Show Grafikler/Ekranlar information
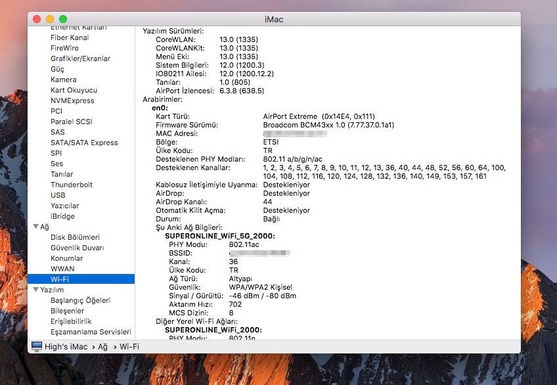This screenshot has width=557, height=385. 80,58
